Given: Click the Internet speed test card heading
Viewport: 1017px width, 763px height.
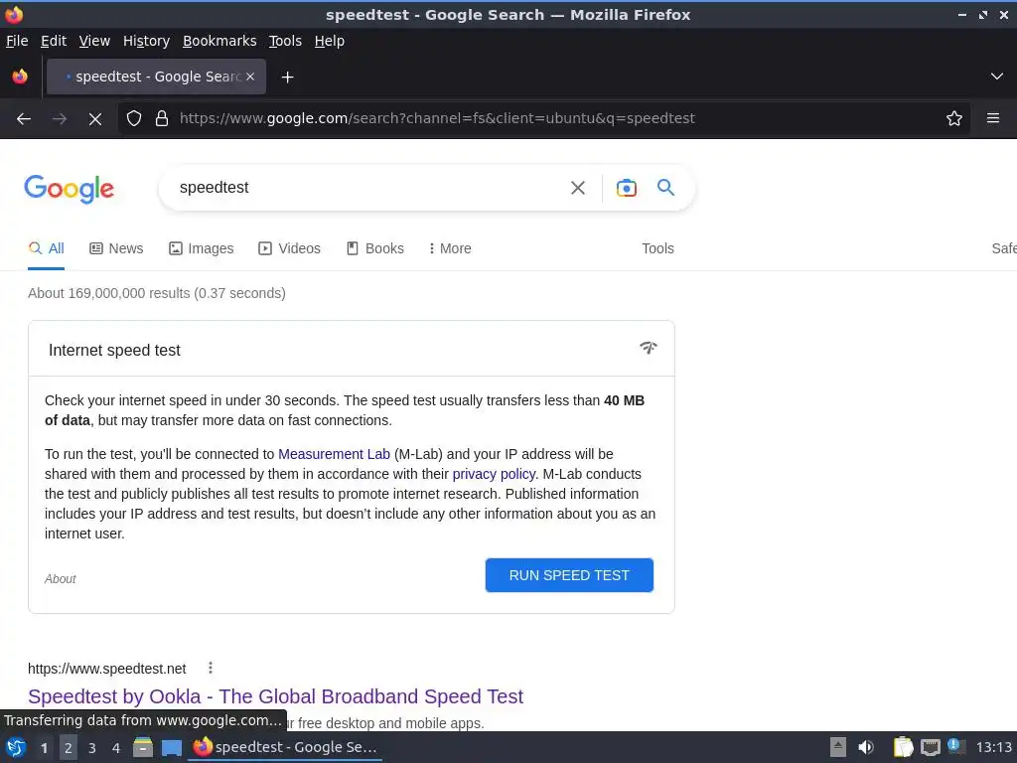Looking at the screenshot, I should click(114, 351).
